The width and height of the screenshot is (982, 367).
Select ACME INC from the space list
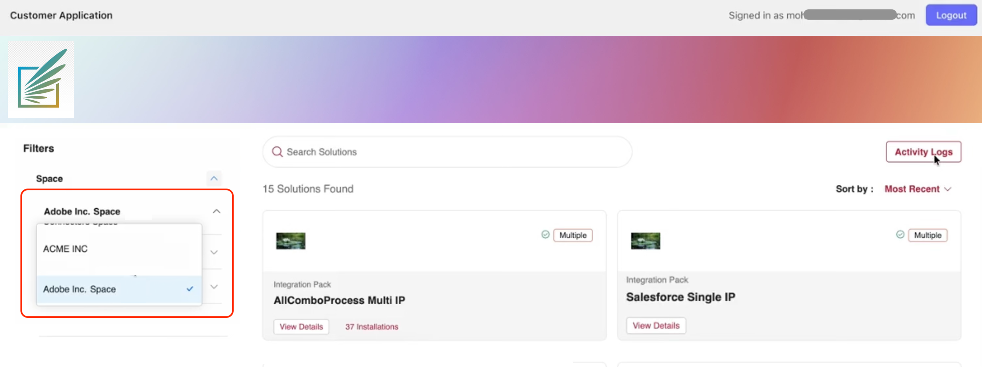click(119, 249)
